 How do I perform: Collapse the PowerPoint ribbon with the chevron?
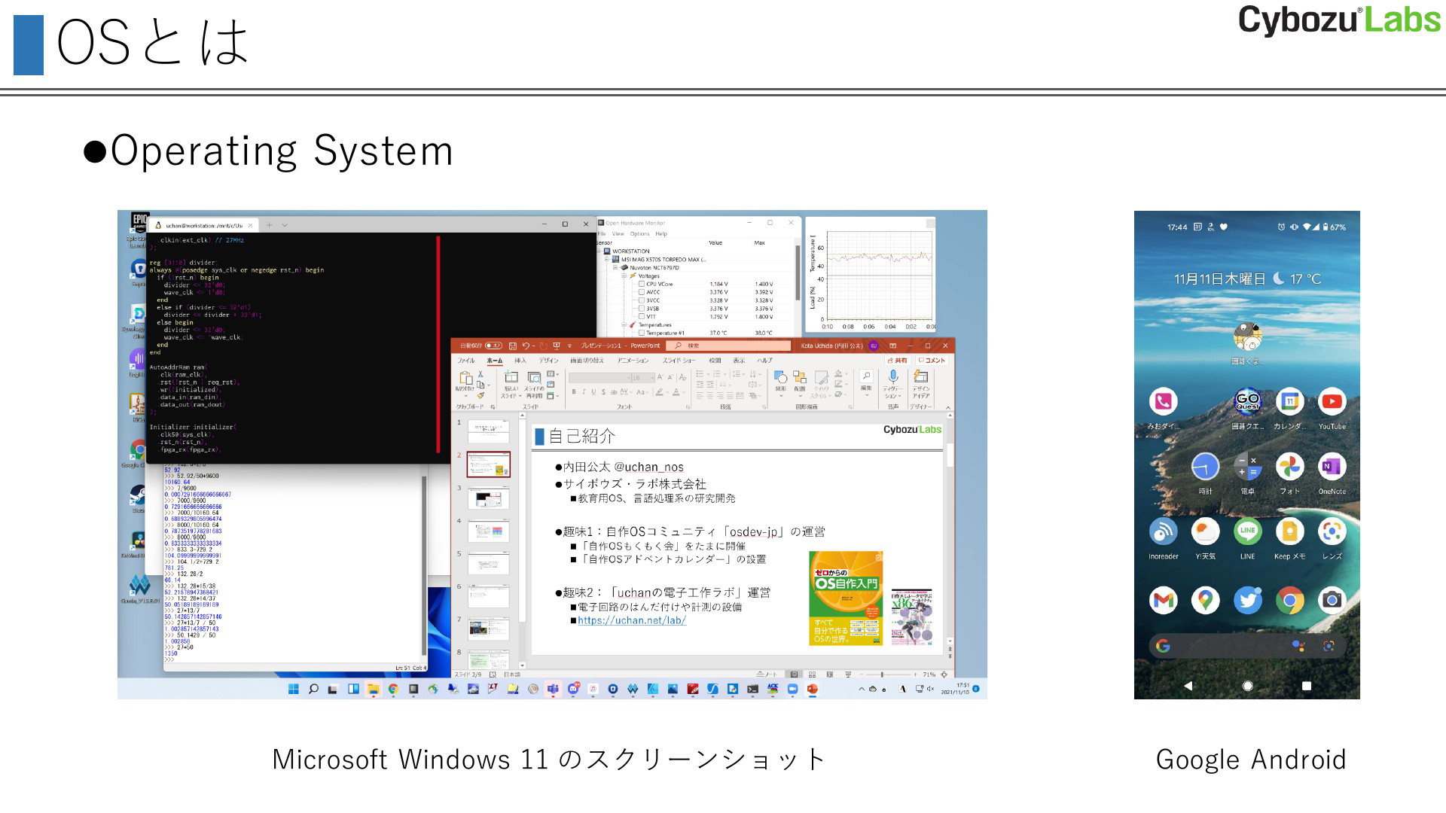pos(948,407)
